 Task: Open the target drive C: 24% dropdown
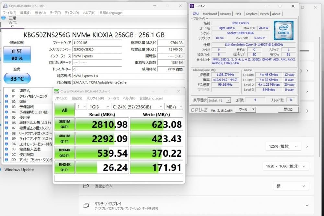(x=137, y=106)
